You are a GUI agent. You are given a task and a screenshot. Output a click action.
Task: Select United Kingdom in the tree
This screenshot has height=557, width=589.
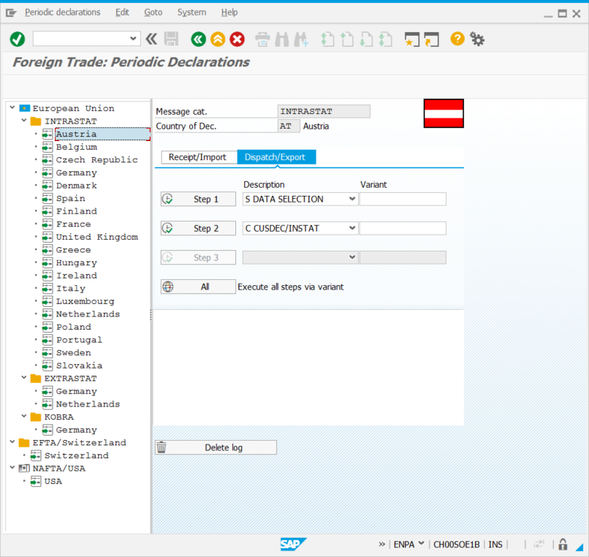[97, 237]
